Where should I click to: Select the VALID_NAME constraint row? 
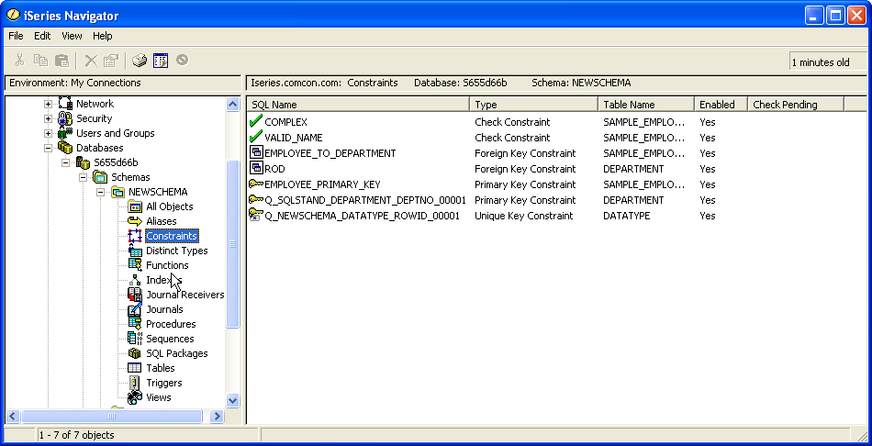tap(293, 138)
